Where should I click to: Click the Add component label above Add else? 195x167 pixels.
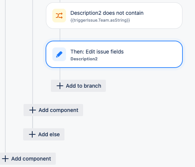(x=58, y=110)
